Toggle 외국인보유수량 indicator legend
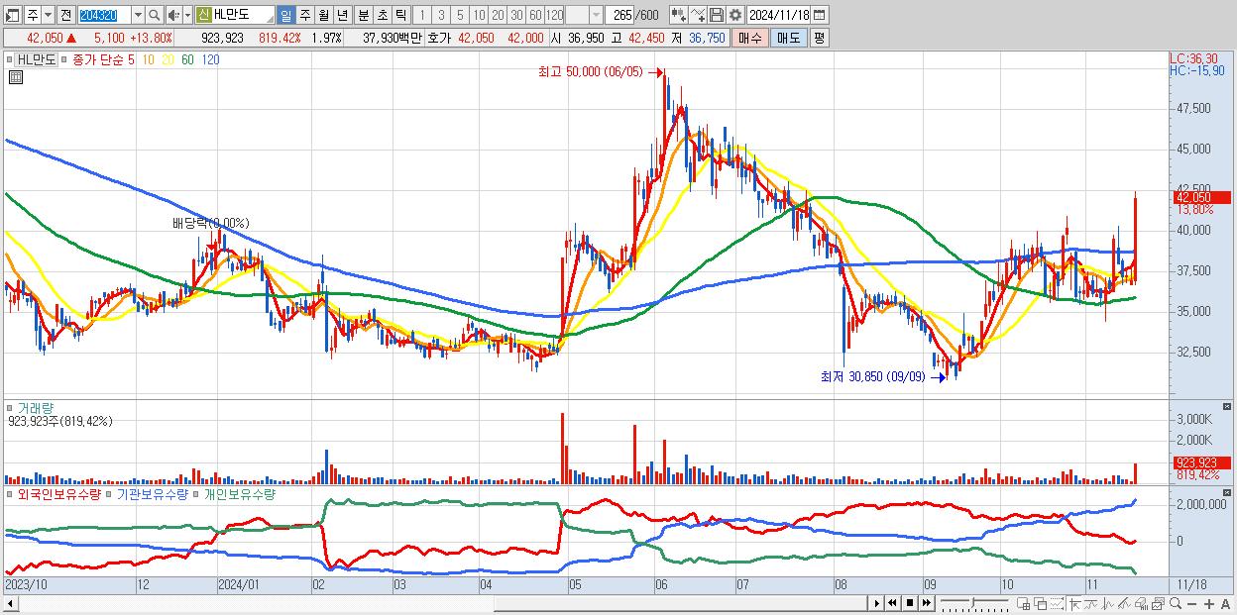Image resolution: width=1237 pixels, height=615 pixels. coord(58,493)
